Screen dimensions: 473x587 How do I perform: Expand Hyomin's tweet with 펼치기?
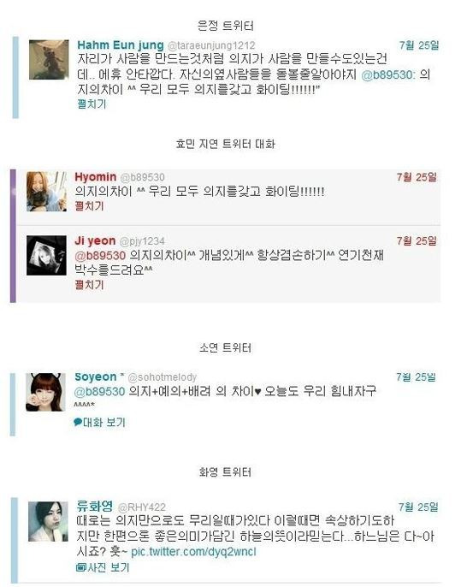tap(89, 205)
